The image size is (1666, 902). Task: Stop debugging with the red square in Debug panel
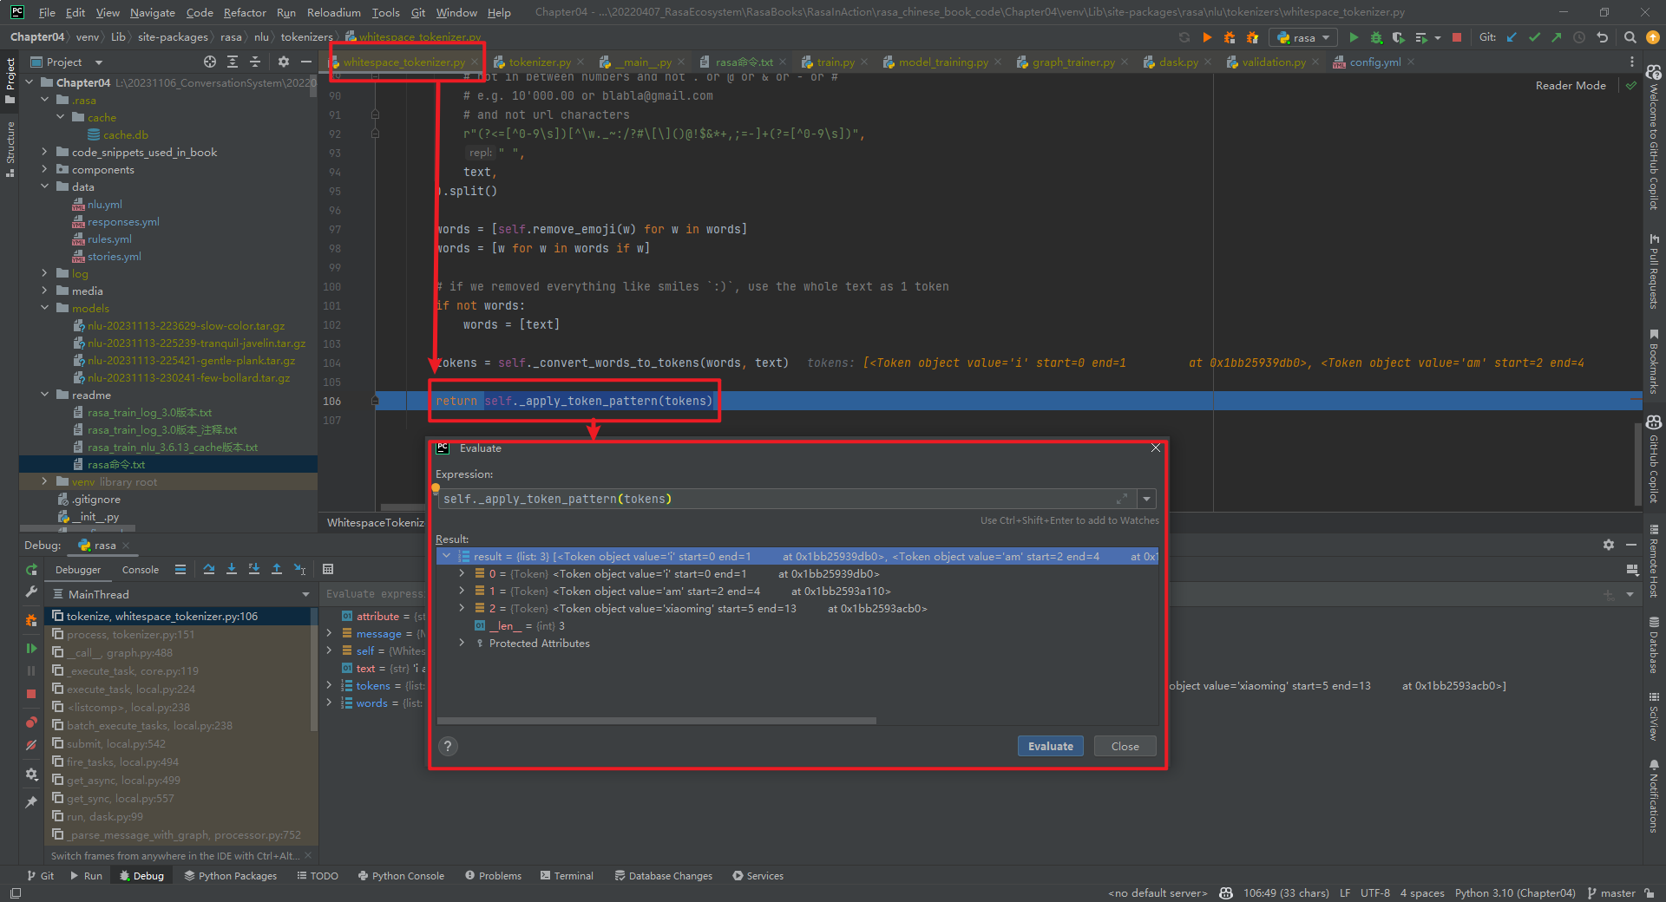[x=31, y=694]
